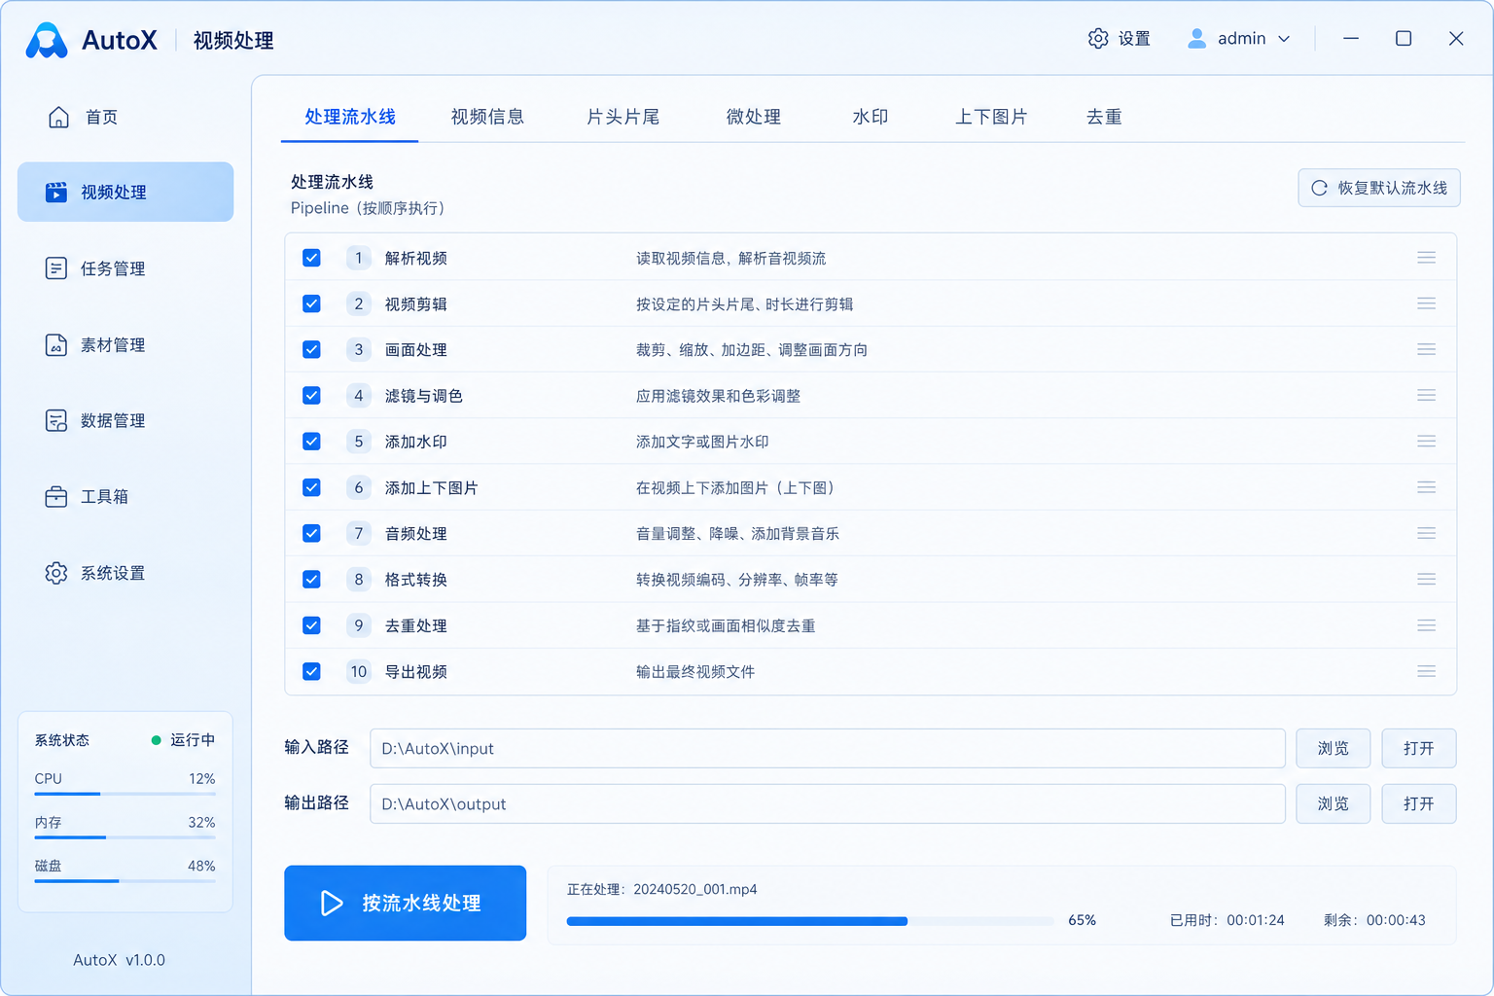Viewport: 1494px width, 996px height.
Task: Click 浏览 next to 输入路径
Action: 1334,748
